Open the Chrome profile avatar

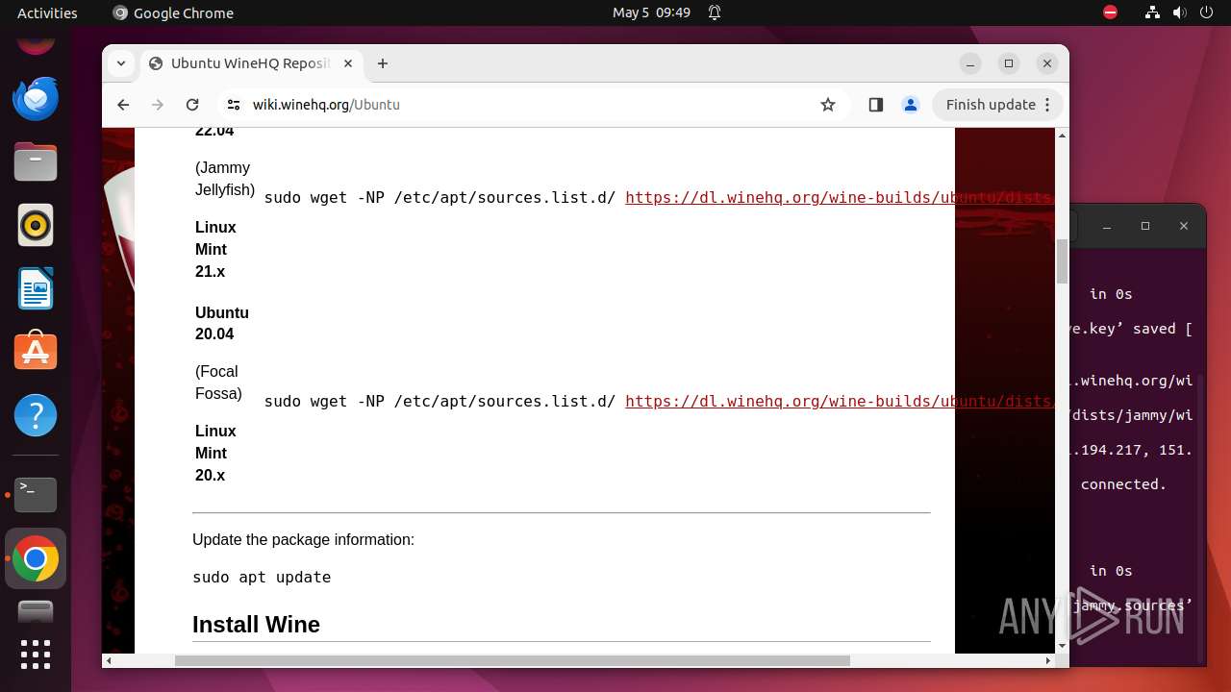click(910, 105)
